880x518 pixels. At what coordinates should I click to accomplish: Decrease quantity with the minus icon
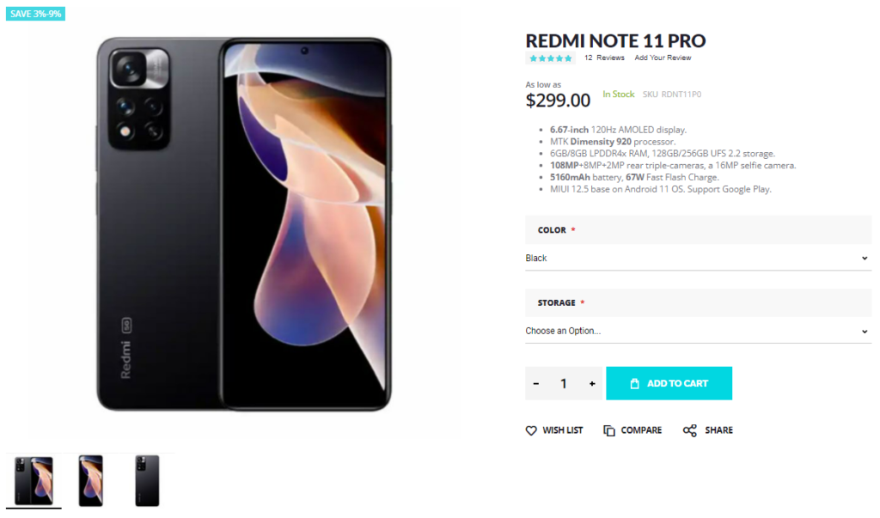[536, 384]
